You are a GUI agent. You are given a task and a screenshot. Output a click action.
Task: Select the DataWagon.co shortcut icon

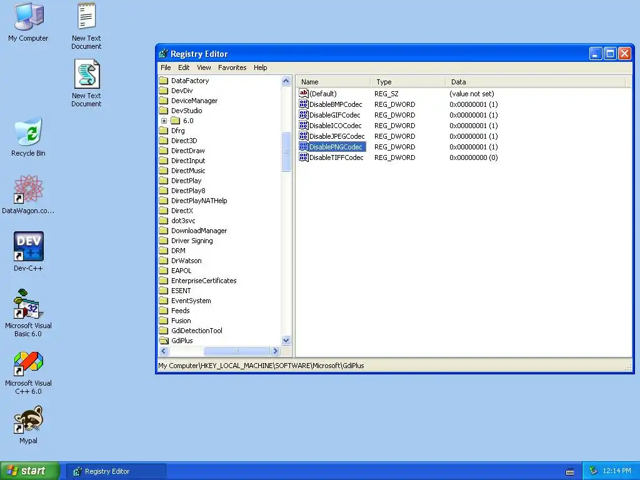point(29,189)
